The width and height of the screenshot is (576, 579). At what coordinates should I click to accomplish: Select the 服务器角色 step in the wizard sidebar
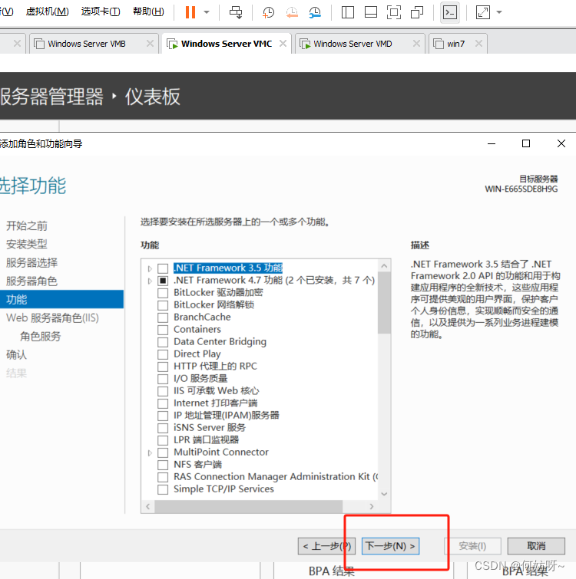(x=31, y=281)
